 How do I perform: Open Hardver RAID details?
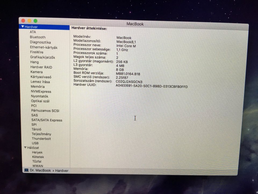click(41, 67)
